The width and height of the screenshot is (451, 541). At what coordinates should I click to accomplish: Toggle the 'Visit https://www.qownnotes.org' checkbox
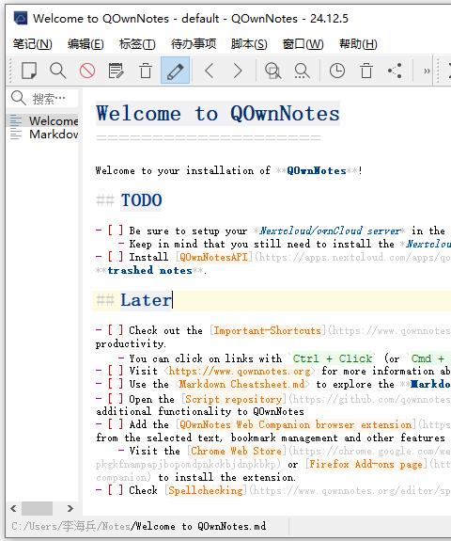[x=116, y=371]
